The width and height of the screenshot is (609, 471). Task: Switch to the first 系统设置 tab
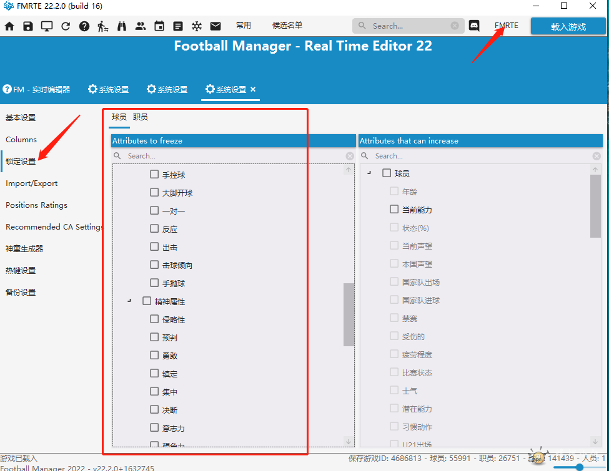coord(108,89)
